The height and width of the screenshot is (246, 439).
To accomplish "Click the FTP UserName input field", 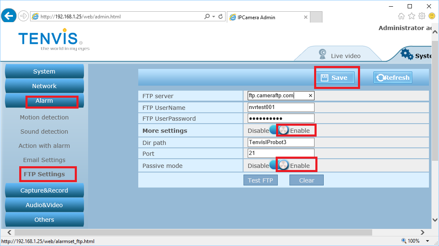I will click(x=281, y=107).
